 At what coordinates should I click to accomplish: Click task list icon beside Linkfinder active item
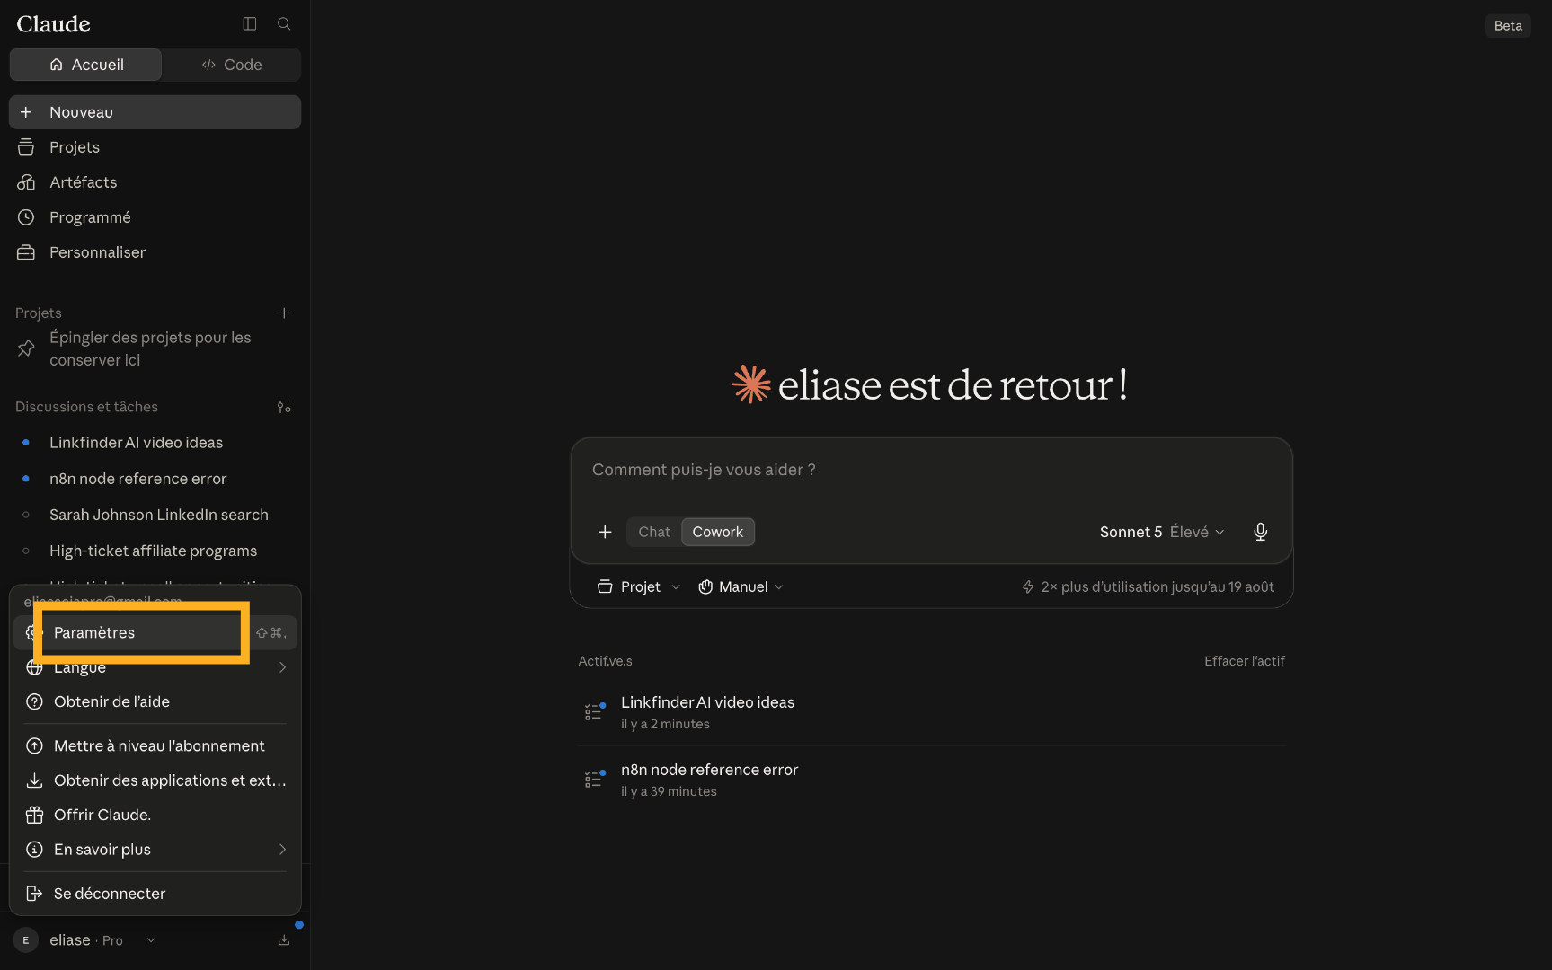(594, 711)
